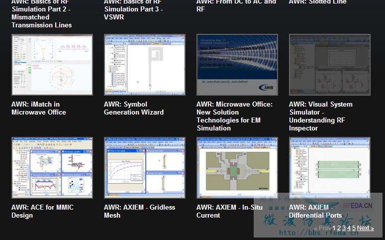Open the Visual System Simulator RF Inspector thumbnail

pyautogui.click(x=330, y=65)
